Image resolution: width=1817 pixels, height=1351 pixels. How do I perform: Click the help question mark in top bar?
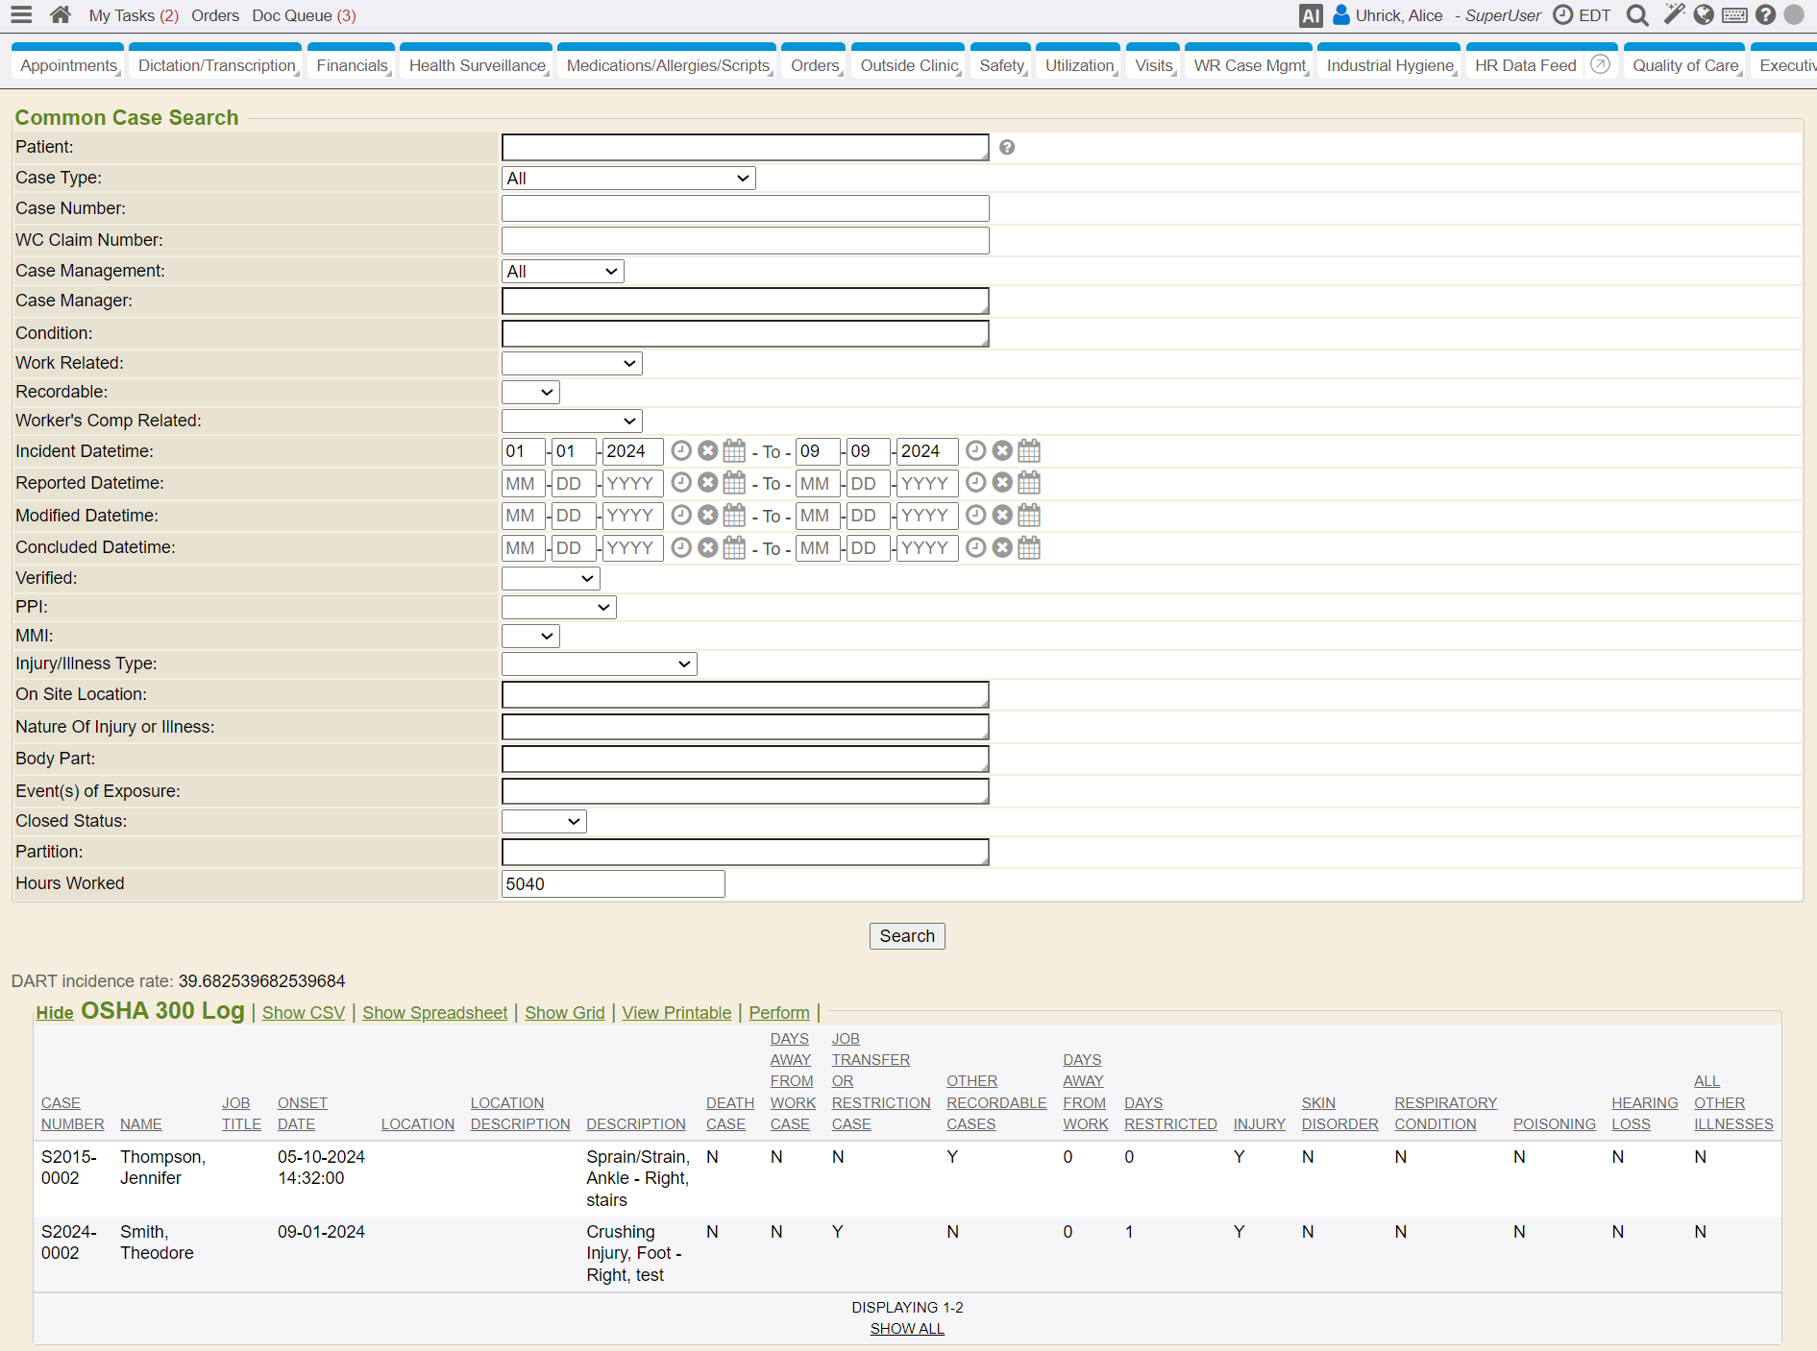1765,15
